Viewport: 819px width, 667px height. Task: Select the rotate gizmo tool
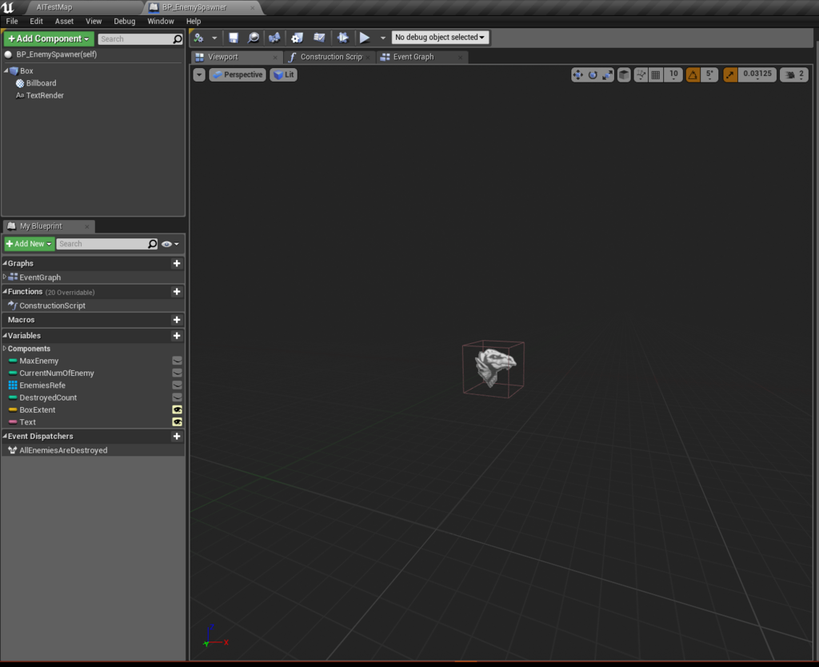593,74
